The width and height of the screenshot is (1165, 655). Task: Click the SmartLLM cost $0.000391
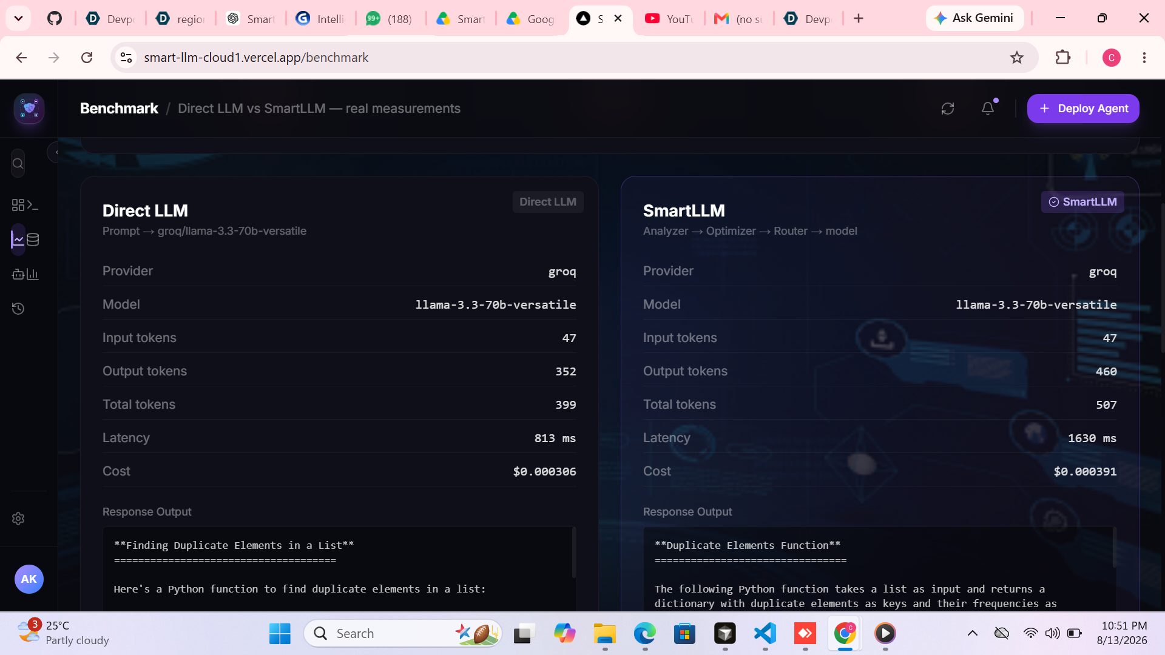click(x=1086, y=472)
